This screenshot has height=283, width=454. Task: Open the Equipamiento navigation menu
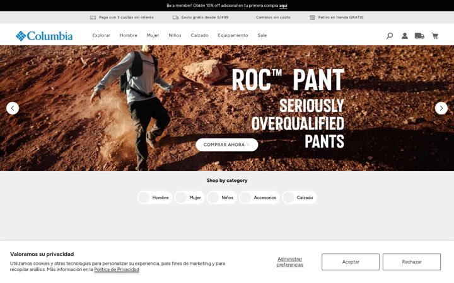pos(233,35)
